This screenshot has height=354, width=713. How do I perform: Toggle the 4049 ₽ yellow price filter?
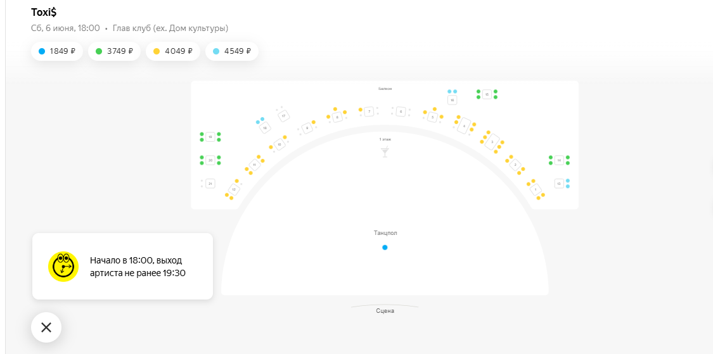172,51
